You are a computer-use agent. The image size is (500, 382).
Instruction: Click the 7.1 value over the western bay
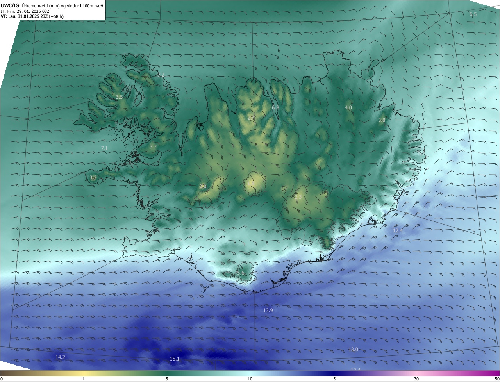(104, 148)
